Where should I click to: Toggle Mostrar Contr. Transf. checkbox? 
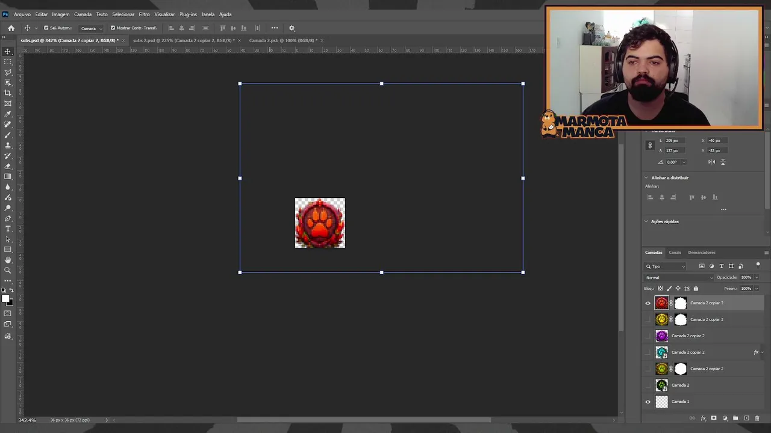(113, 28)
